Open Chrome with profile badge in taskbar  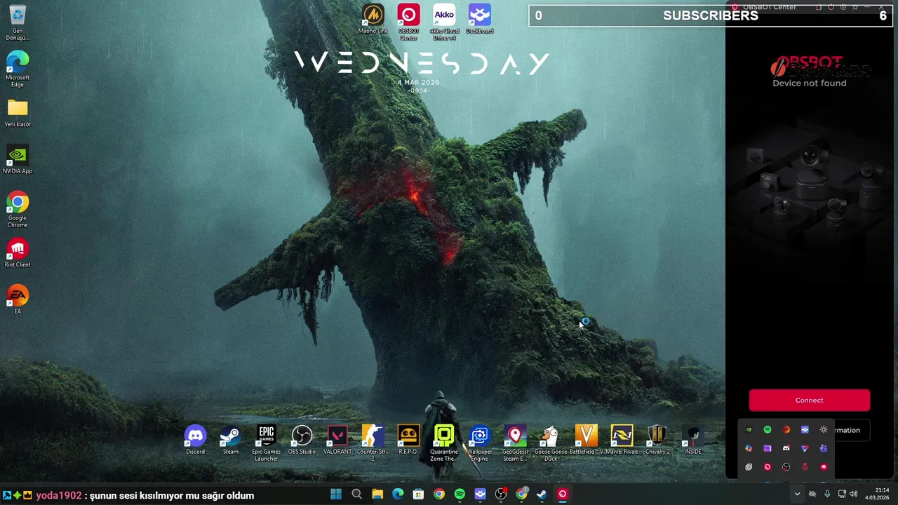click(521, 494)
